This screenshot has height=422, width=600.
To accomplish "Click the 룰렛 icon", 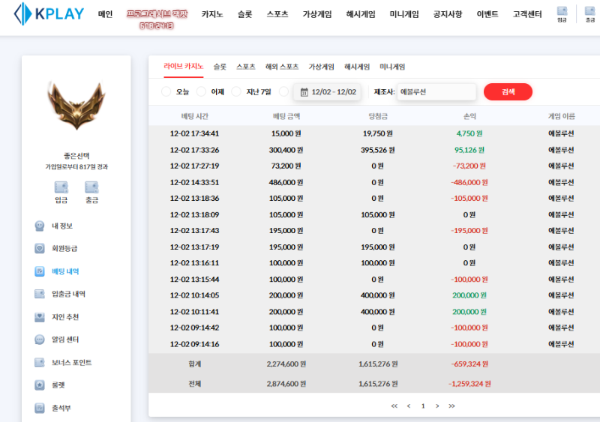I will tap(40, 385).
